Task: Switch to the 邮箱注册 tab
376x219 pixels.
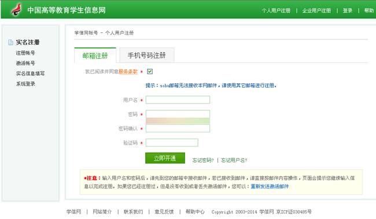Action: tap(95, 55)
